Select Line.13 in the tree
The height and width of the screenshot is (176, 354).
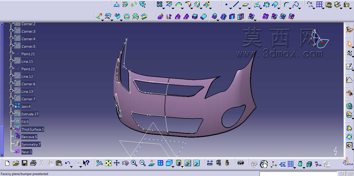click(27, 91)
